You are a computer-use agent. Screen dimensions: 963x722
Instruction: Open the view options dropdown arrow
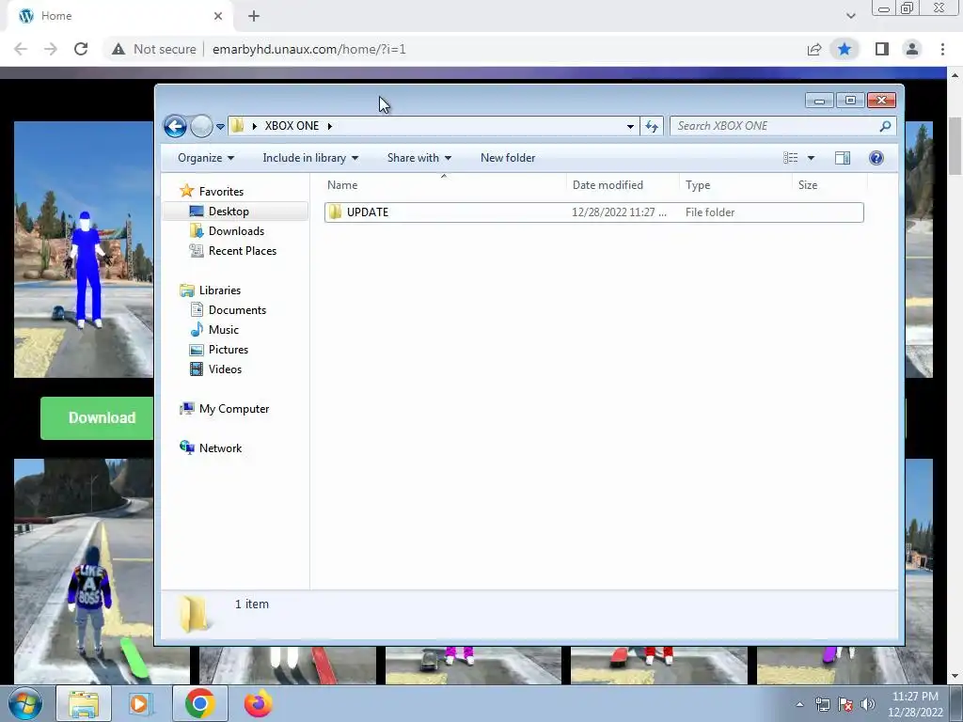[811, 158]
